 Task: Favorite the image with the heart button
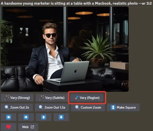point(8,127)
